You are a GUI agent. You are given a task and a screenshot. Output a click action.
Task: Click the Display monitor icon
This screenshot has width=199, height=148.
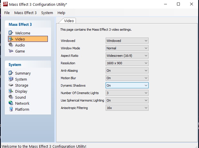point(11,91)
